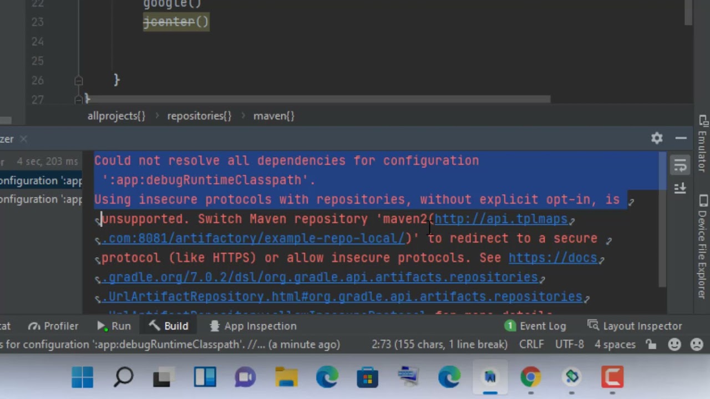Switch to Android Studio taskbar icon
Image resolution: width=710 pixels, height=399 pixels.
click(x=490, y=378)
